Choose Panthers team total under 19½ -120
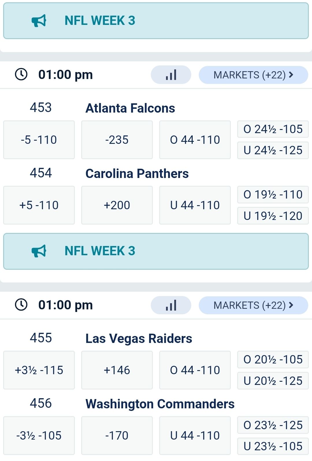Image resolution: width=312 pixels, height=461 pixels. pos(273,216)
